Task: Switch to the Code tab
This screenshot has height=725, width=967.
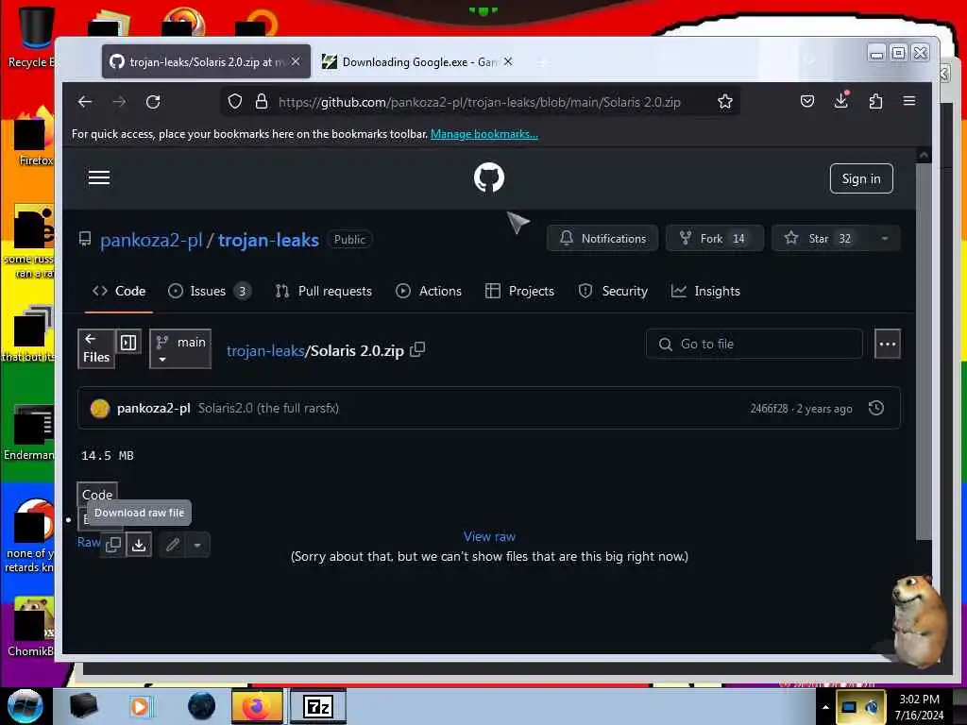Action: click(118, 291)
